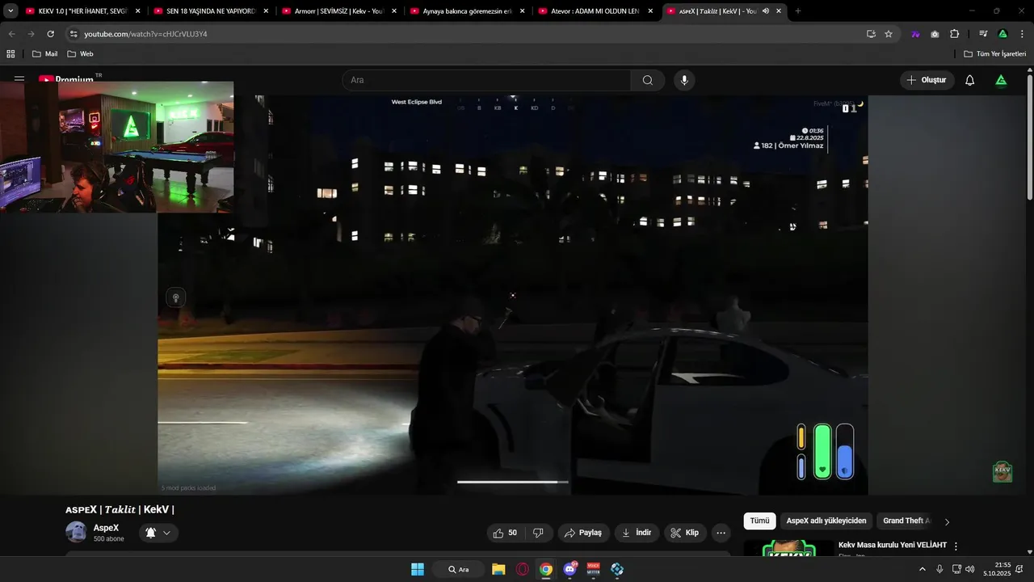Open the Chrome three-dot main menu
The height and width of the screenshot is (582, 1034).
1022,34
